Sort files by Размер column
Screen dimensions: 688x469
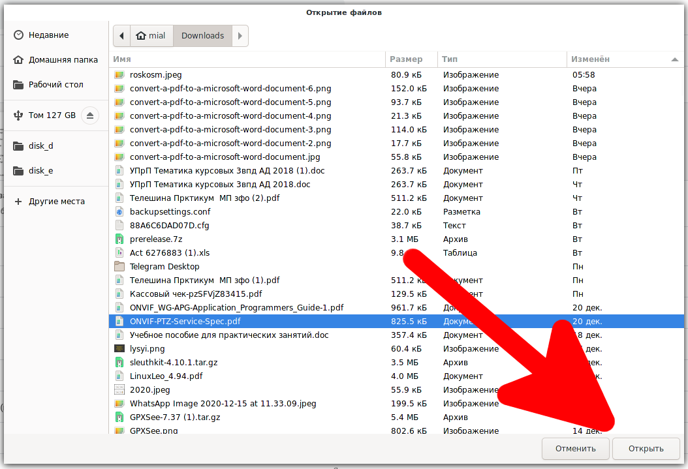[406, 59]
